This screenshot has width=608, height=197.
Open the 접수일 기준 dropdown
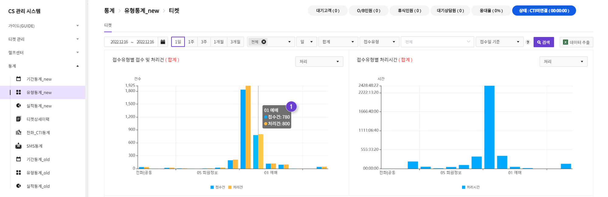[x=499, y=42]
